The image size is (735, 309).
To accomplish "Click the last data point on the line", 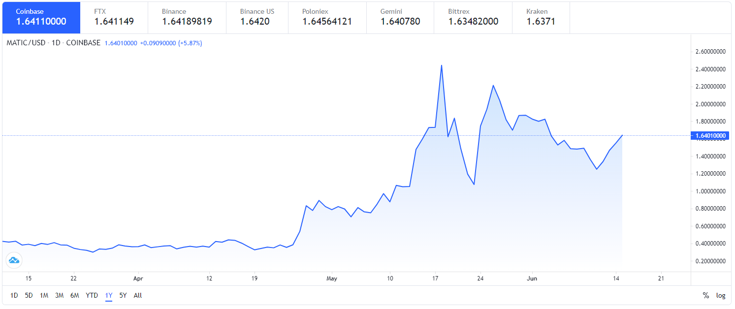I will [x=622, y=135].
